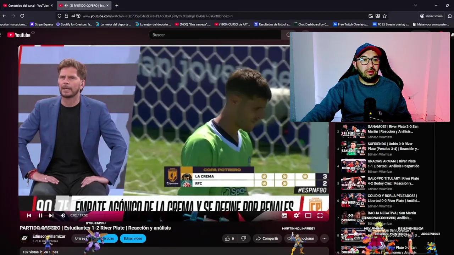Click the padlock site info icon
454x255 pixels.
(x=66, y=16)
